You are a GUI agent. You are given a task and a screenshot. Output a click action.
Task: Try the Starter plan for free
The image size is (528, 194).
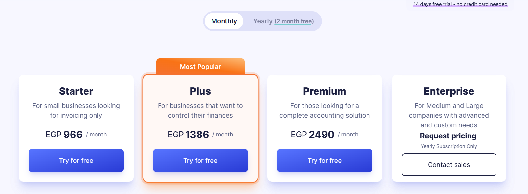coord(76,161)
